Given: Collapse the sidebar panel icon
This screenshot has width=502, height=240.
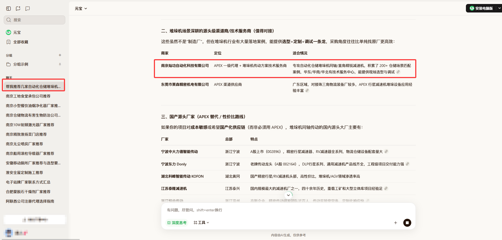Looking at the screenshot, I should (8, 8).
